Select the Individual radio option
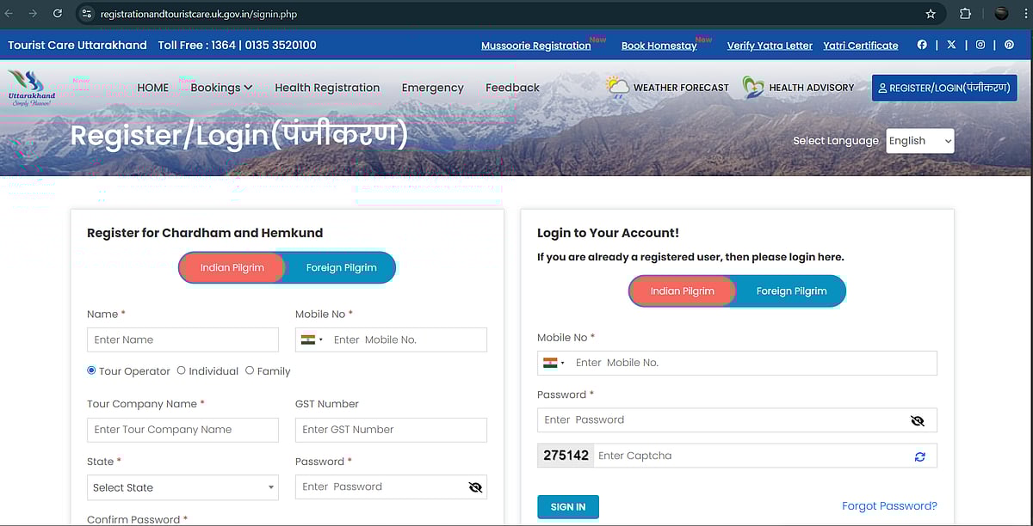Viewport: 1033px width, 526px height. [182, 370]
